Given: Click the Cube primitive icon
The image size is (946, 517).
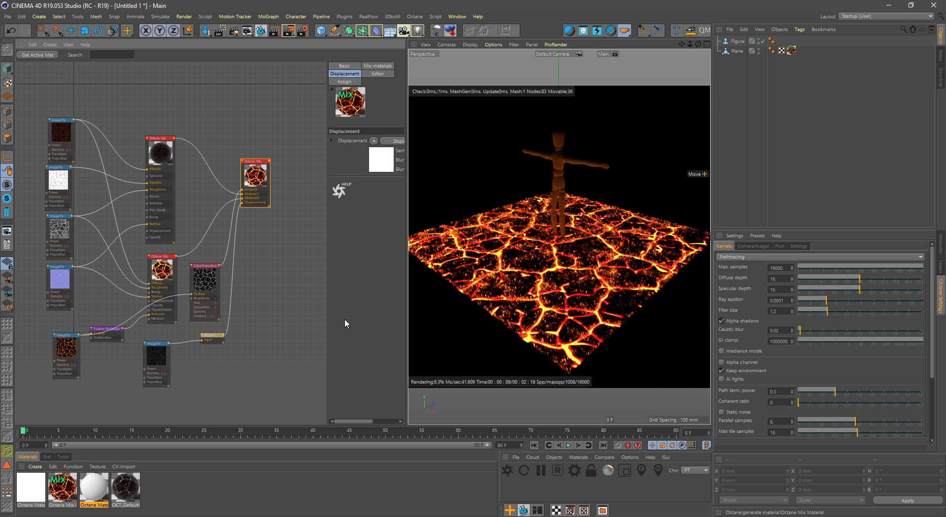Looking at the screenshot, I should pos(321,31).
